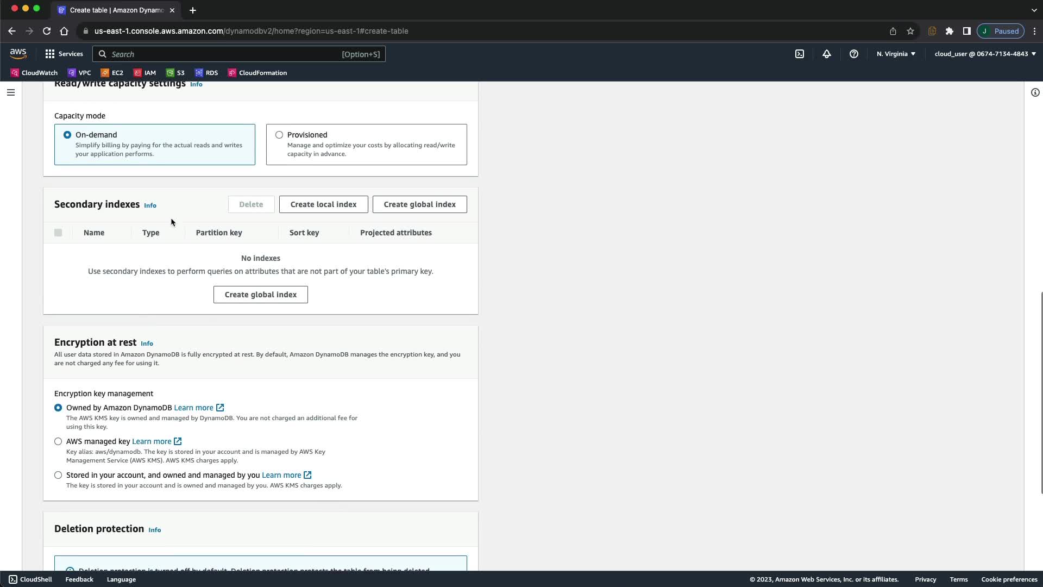
Task: Open the right-side info panel icon
Action: coord(1035,92)
